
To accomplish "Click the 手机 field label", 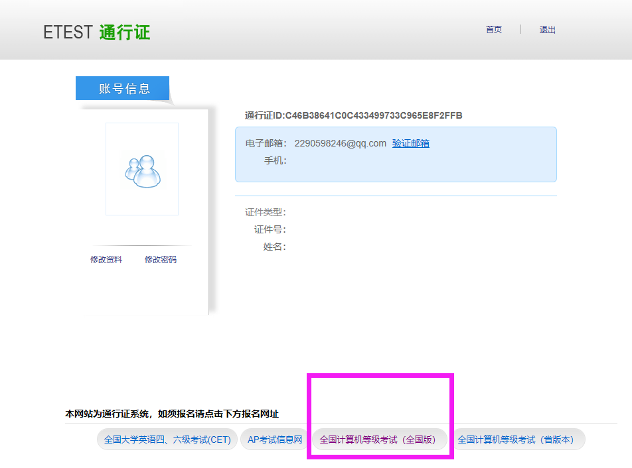I will point(275,160).
